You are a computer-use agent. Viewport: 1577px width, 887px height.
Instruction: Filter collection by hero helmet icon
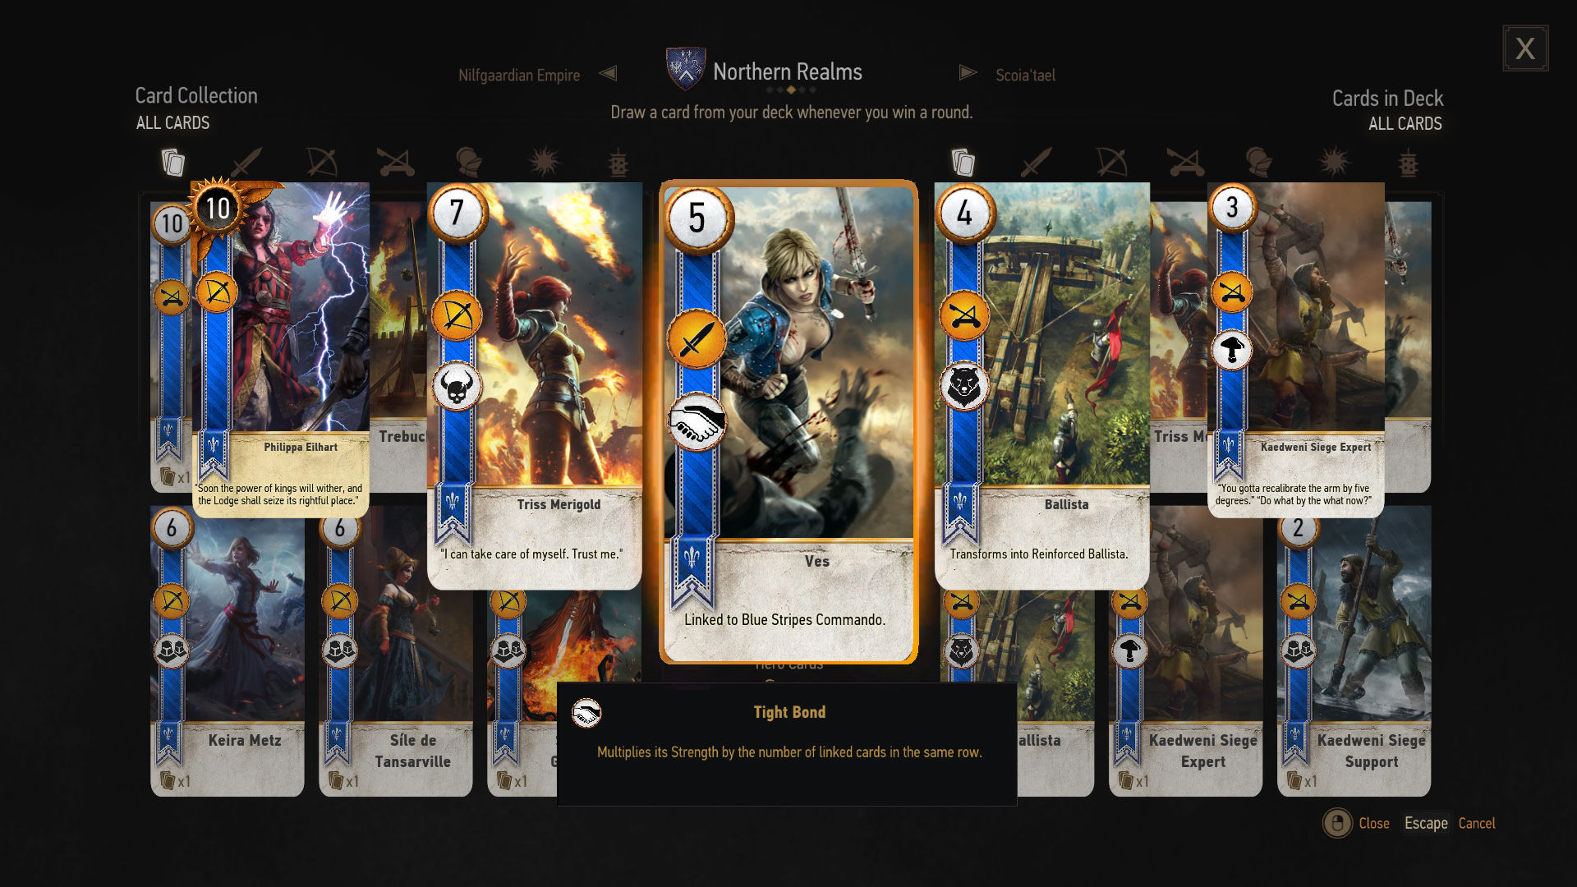pyautogui.click(x=469, y=162)
